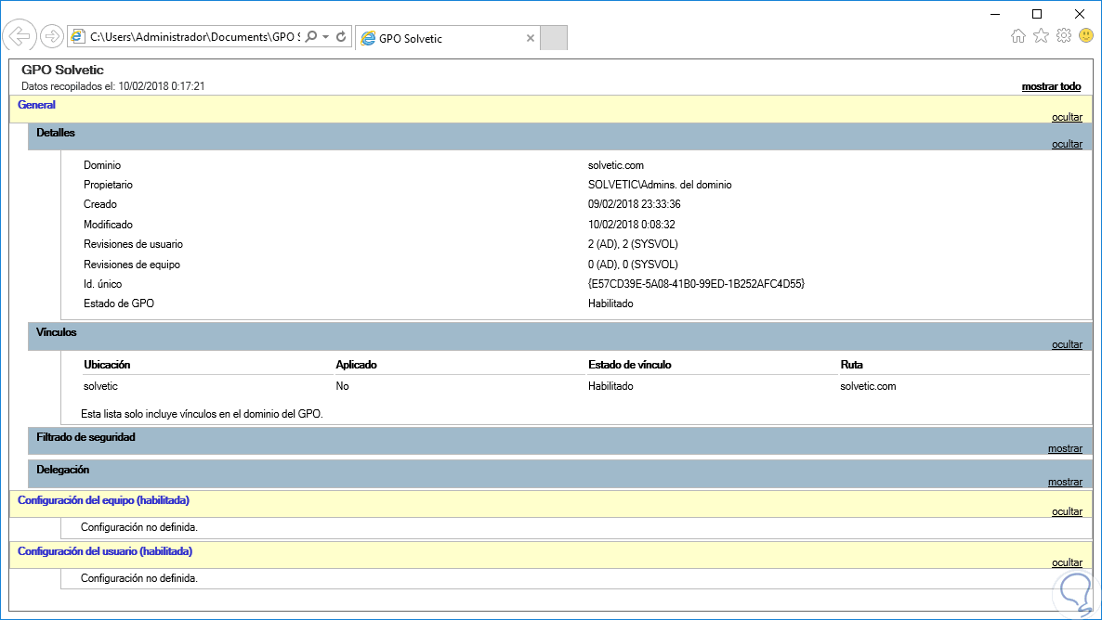Click Configuración del usuario (habilitada) heading

coord(105,551)
